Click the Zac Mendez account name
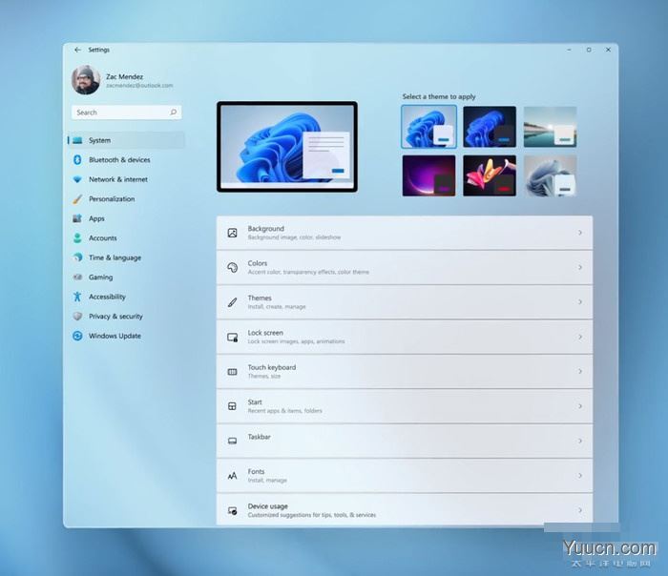The image size is (668, 576). 124,76
